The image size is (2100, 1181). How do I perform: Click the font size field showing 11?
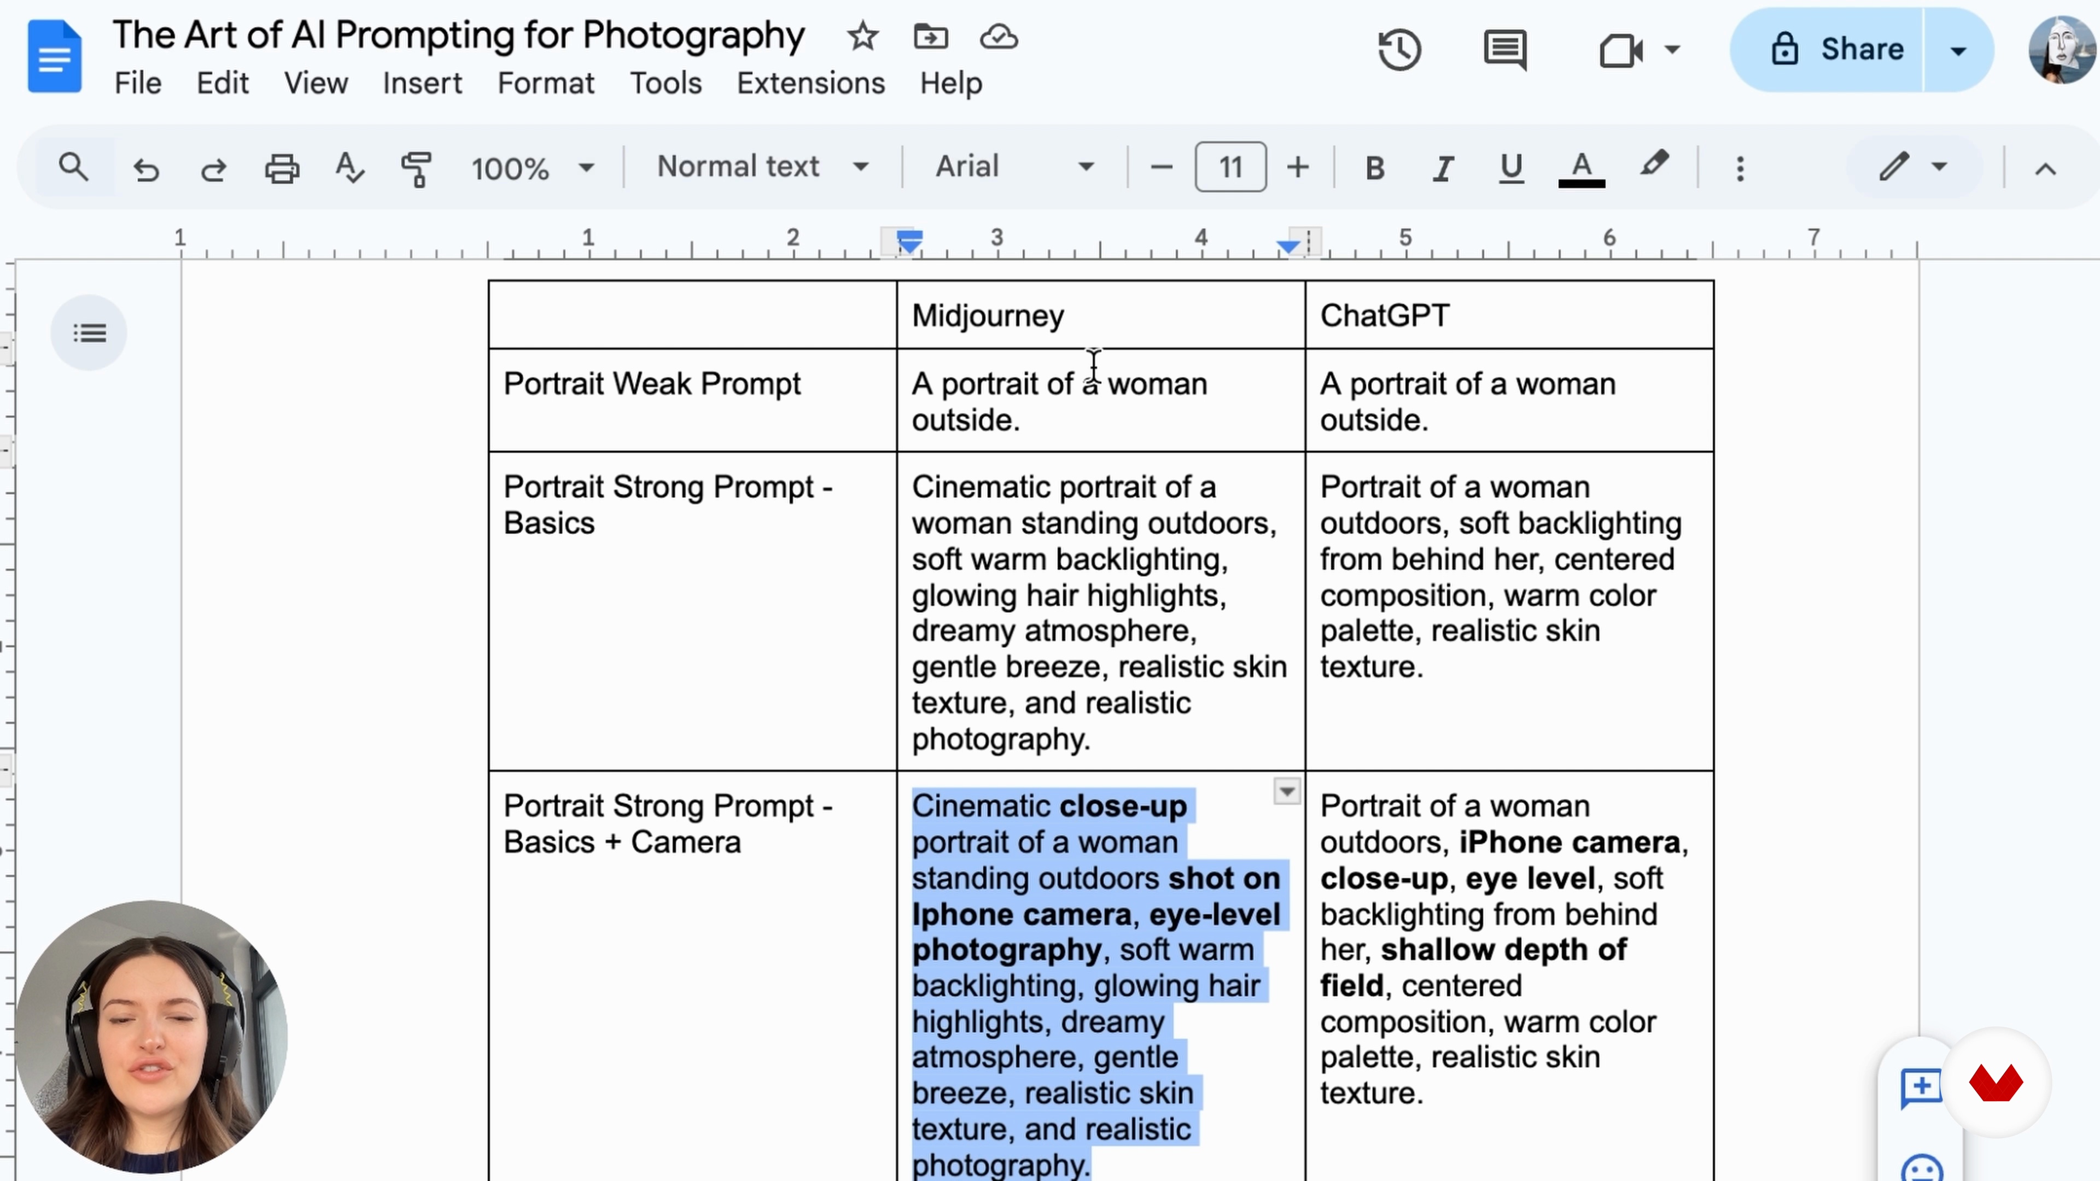(x=1230, y=167)
